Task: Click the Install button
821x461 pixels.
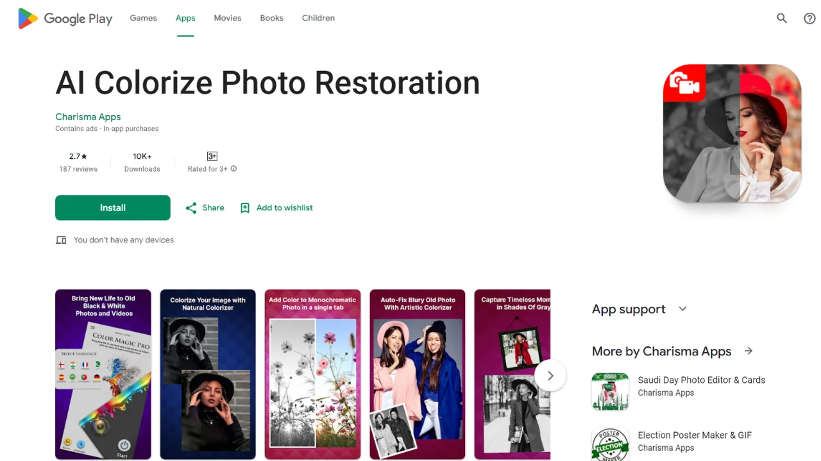Action: point(112,207)
